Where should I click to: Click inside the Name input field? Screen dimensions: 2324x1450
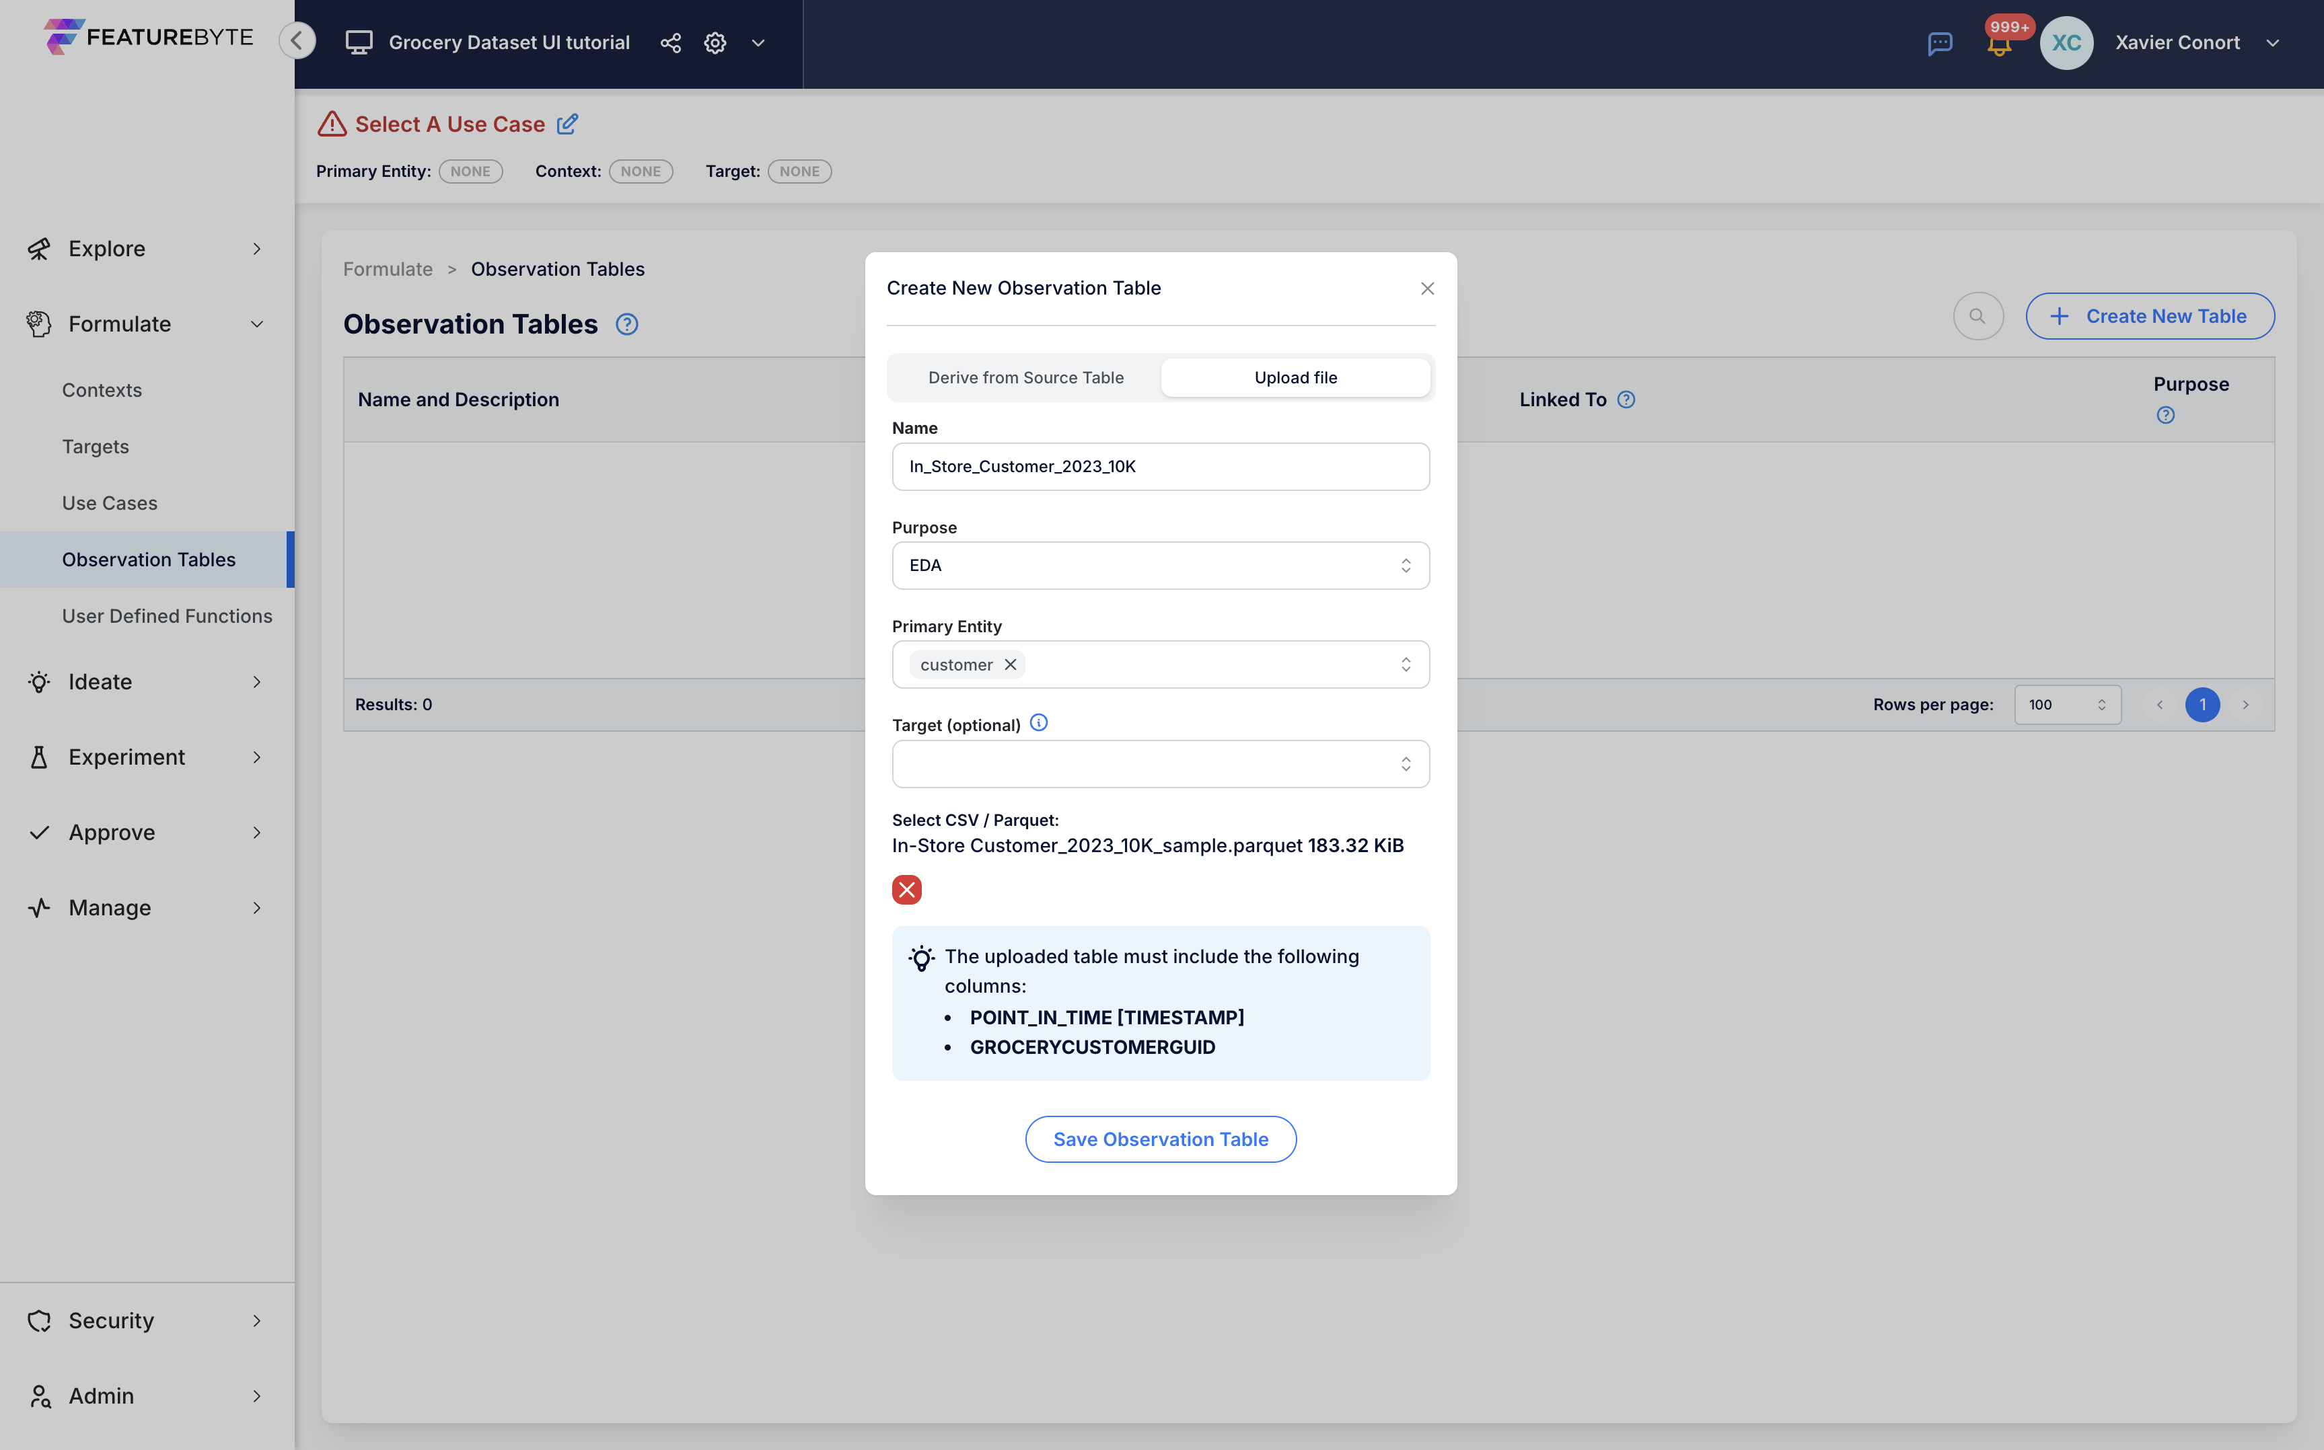click(x=1161, y=466)
